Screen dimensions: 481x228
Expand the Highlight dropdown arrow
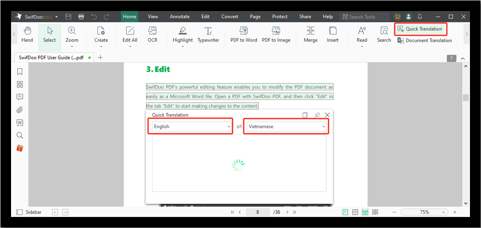(183, 47)
